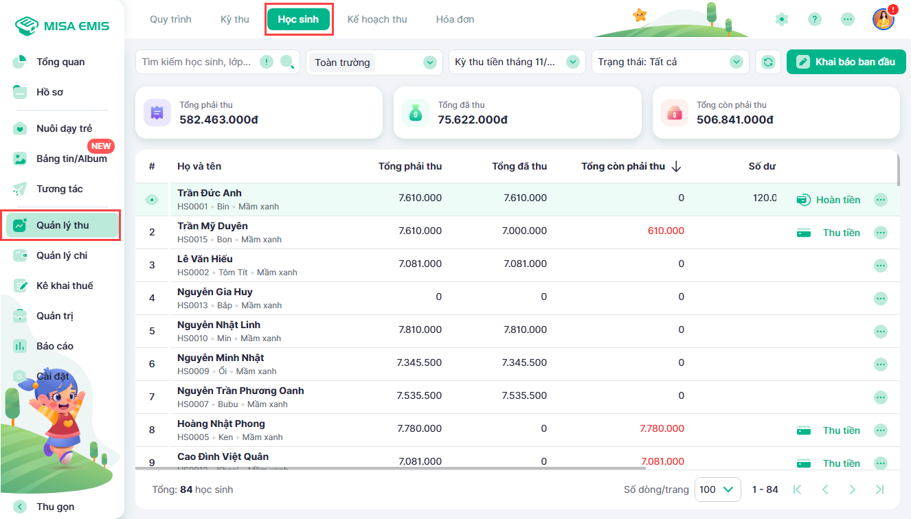Click the refresh icon beside status filter
911x519 pixels.
pyautogui.click(x=768, y=62)
